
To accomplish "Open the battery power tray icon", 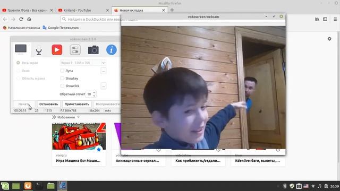I will (326, 186).
